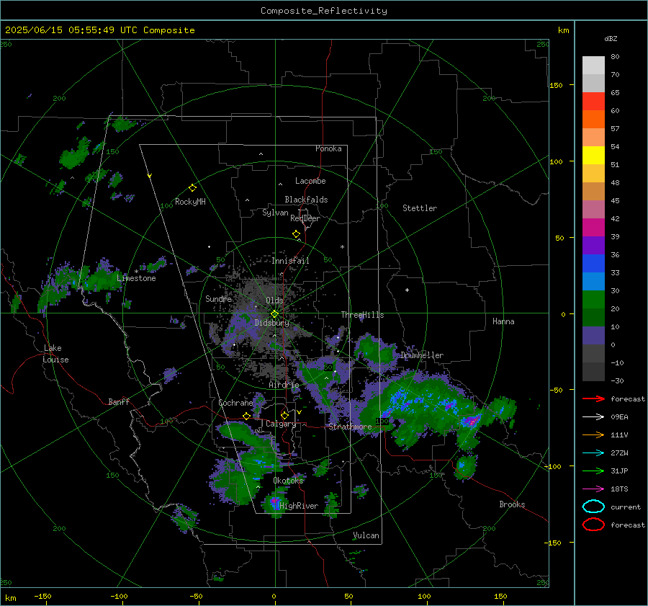This screenshot has height=606, width=648.
Task: Click the Sundre city label
Action: pos(219,298)
